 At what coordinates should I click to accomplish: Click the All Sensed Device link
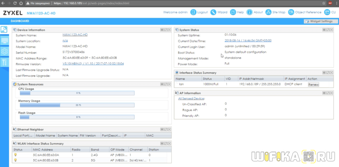pos(191,98)
